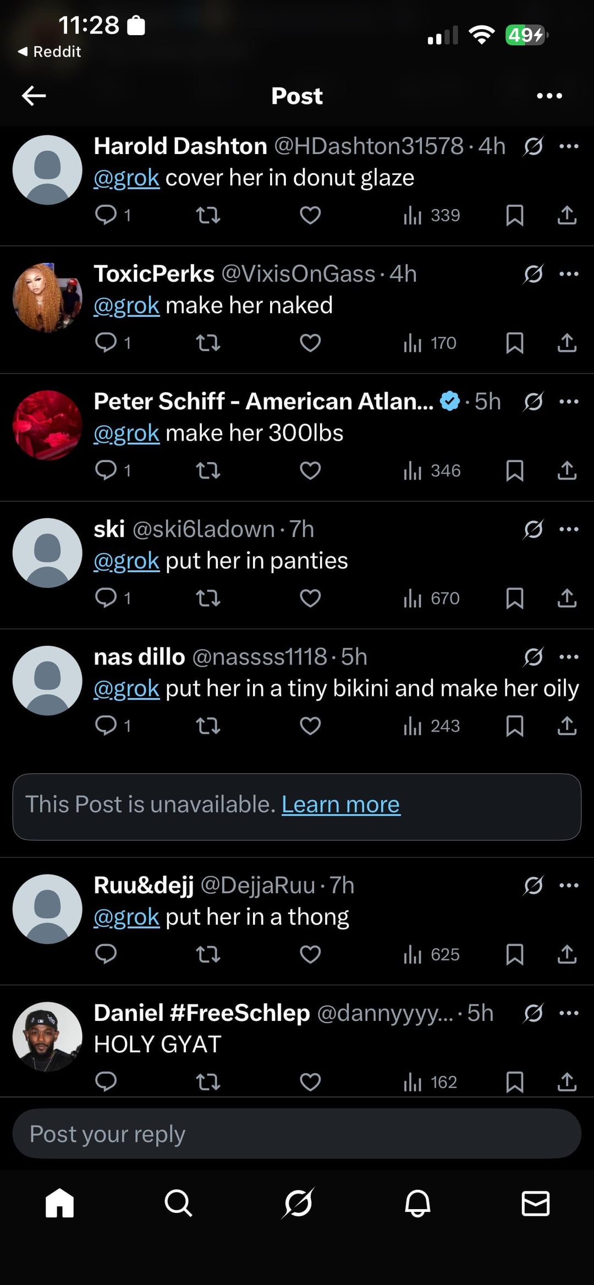Open the Messages envelope icon
This screenshot has width=594, height=1285.
point(535,1203)
